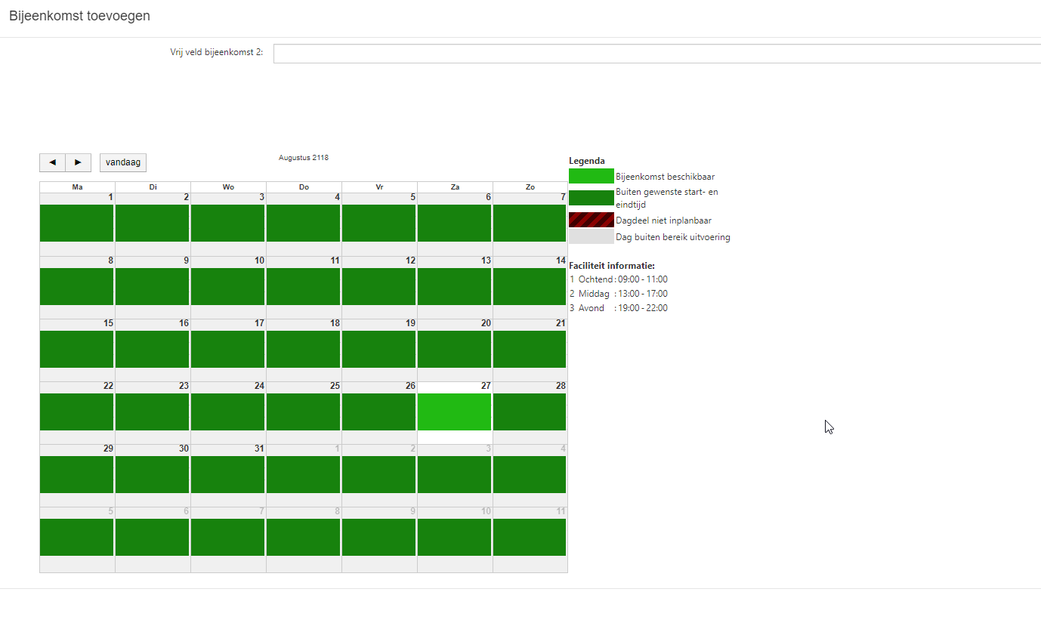Click the green block on Thursday 25
Viewport: 1041px width, 626px height.
click(x=303, y=412)
